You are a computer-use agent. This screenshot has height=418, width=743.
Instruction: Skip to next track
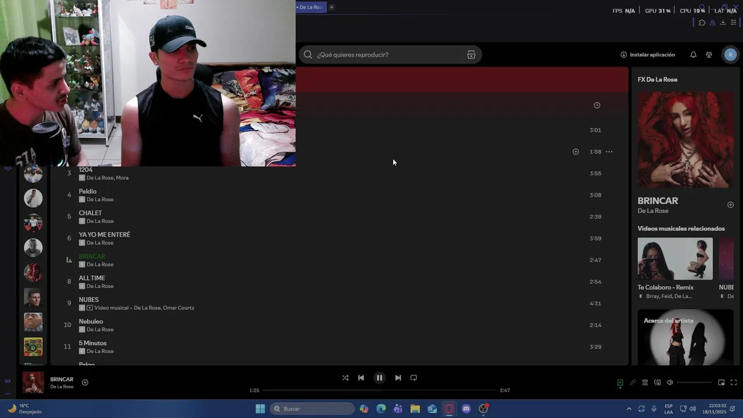398,377
